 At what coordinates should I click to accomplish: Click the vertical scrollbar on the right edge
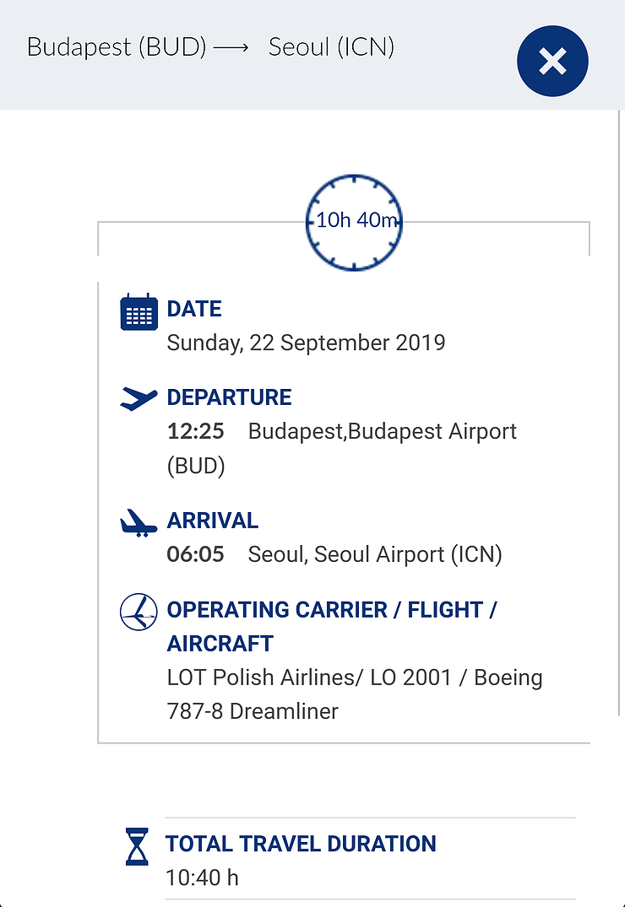(x=621, y=413)
